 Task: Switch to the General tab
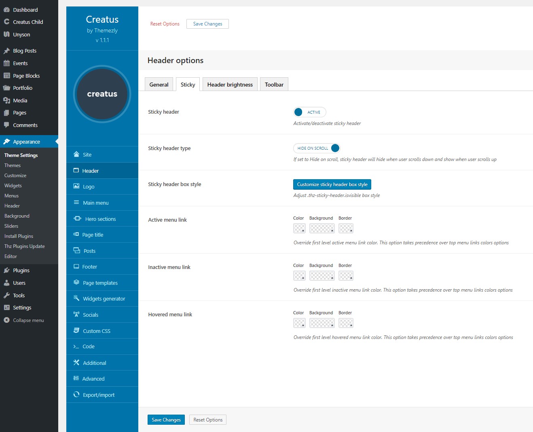click(159, 84)
